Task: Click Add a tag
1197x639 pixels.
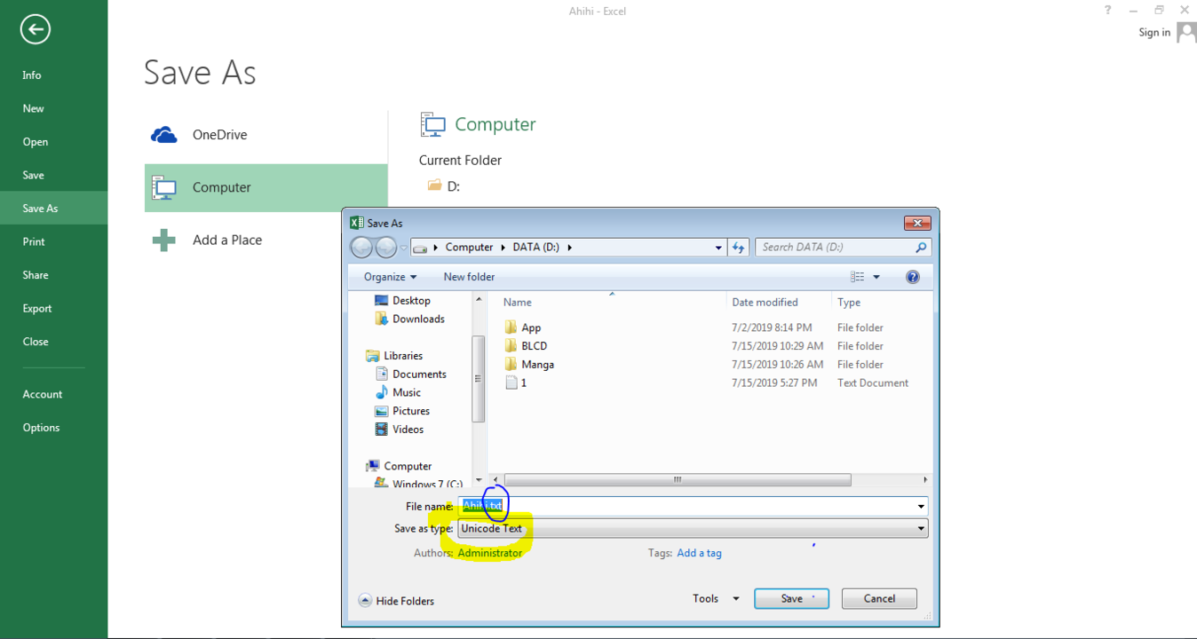Action: (x=699, y=553)
